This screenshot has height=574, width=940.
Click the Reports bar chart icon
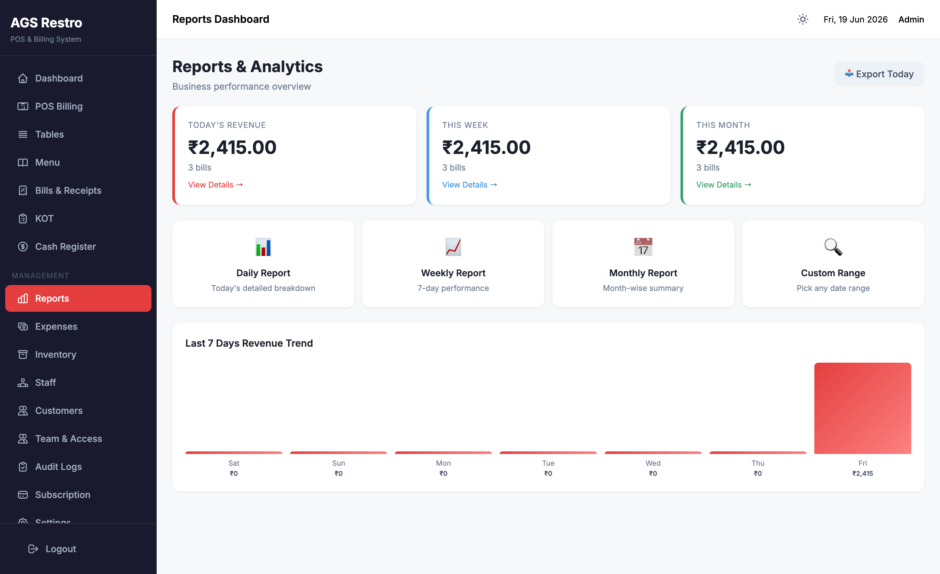23,298
